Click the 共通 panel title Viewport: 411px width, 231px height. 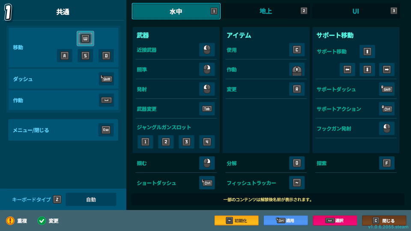pyautogui.click(x=63, y=12)
